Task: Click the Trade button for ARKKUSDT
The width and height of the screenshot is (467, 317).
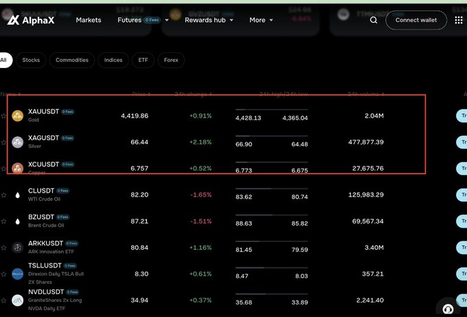Action: tap(462, 248)
